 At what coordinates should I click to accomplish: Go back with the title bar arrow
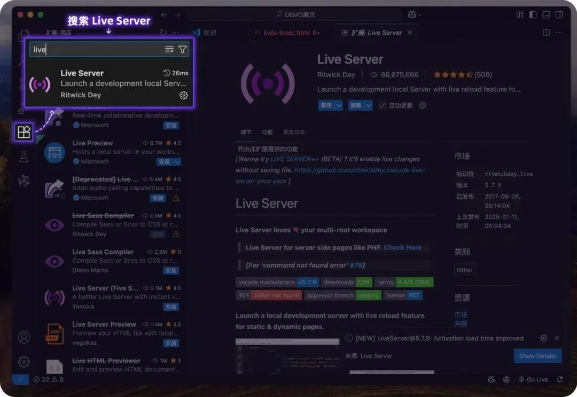(x=164, y=15)
